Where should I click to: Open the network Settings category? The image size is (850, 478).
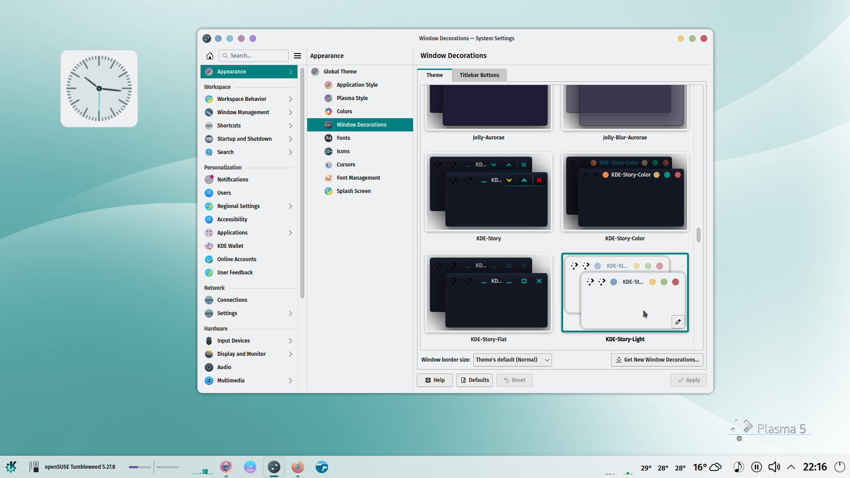tap(249, 313)
